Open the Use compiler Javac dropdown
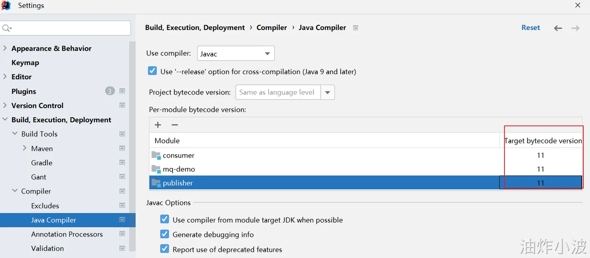Image resolution: width=590 pixels, height=258 pixels. point(236,54)
